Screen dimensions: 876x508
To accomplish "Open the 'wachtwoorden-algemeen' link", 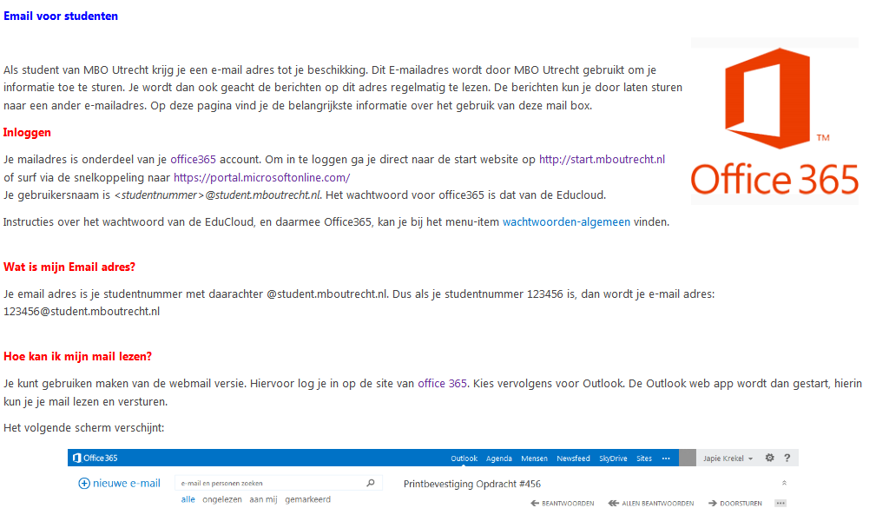I will pyautogui.click(x=566, y=221).
